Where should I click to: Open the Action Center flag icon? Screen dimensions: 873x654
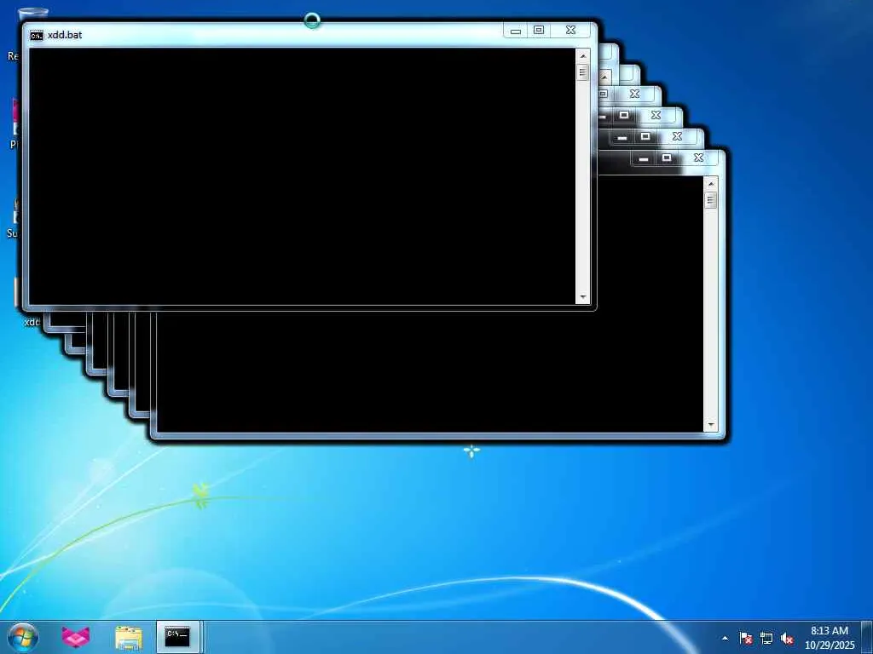pos(746,639)
